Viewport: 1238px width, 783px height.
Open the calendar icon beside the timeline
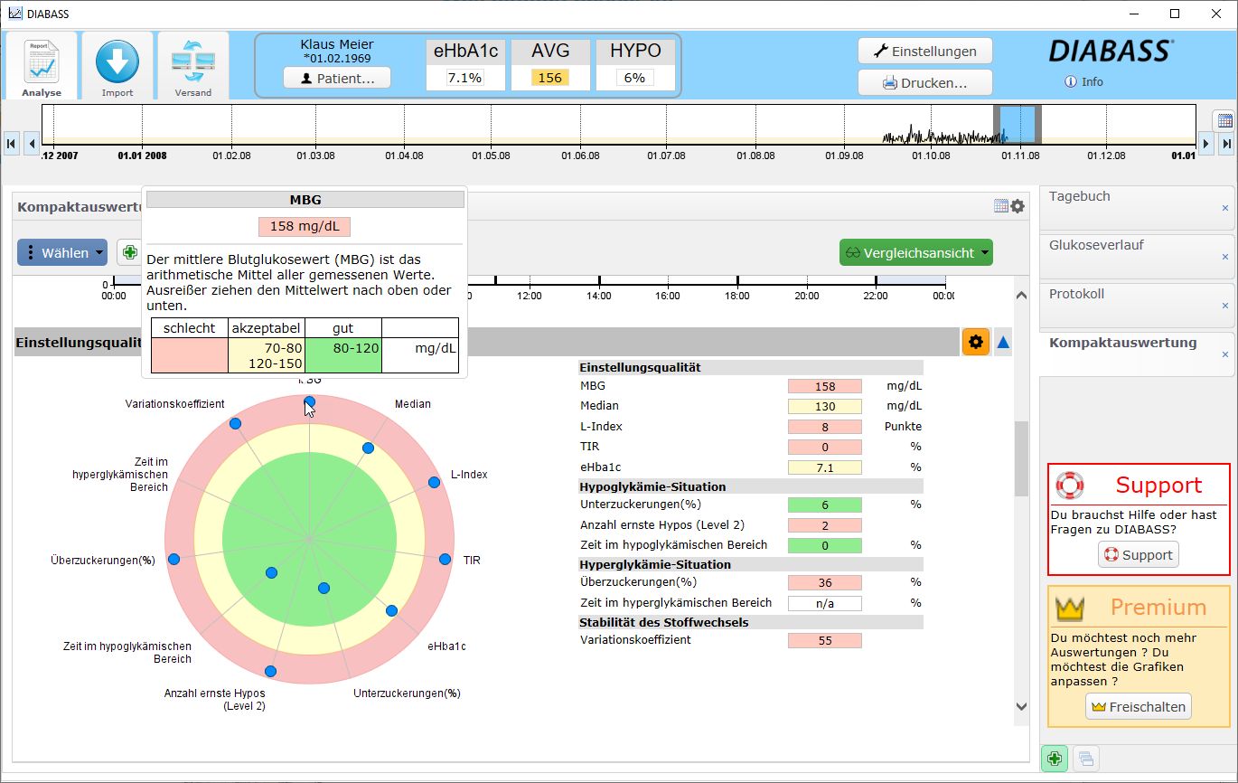1224,121
